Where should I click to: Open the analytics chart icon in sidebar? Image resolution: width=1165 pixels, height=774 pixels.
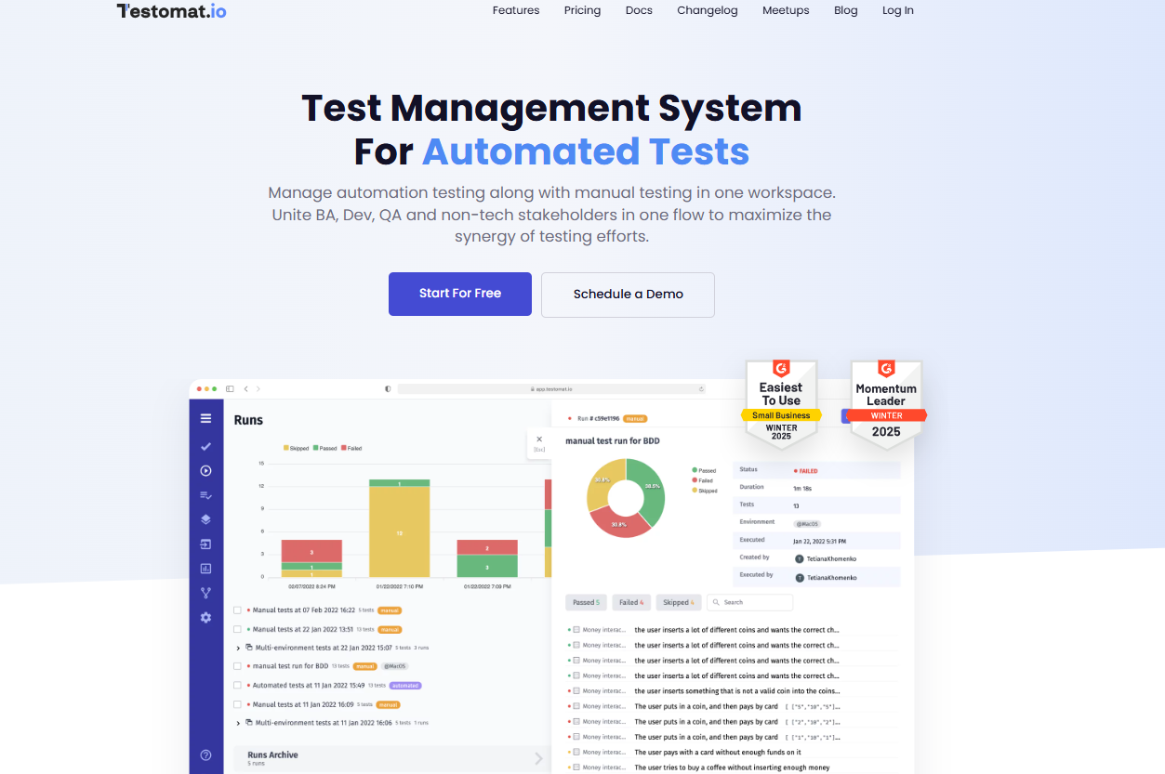click(x=205, y=569)
